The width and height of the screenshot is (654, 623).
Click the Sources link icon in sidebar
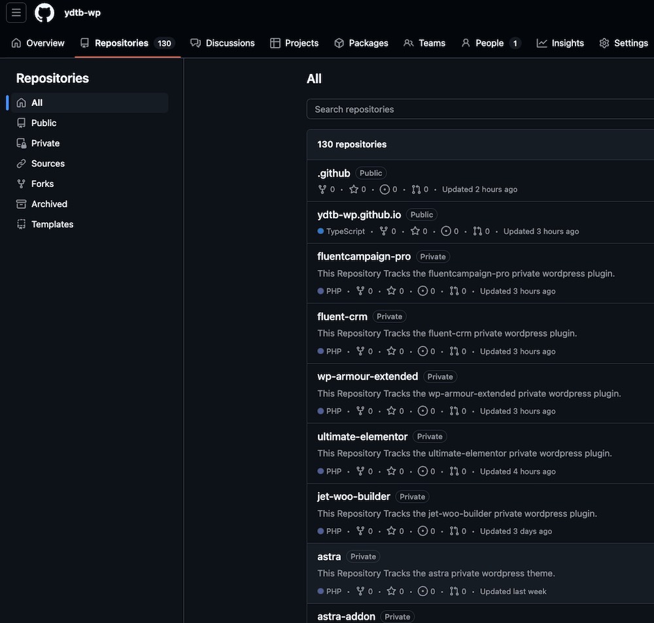tap(22, 163)
